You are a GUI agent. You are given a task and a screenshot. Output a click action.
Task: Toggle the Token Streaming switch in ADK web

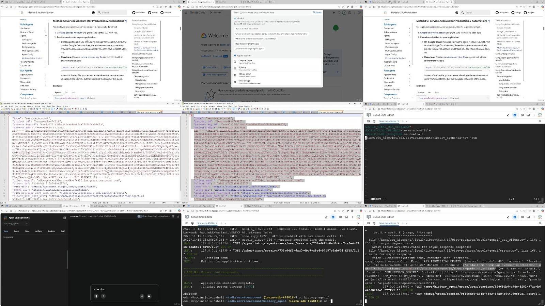pyautogui.click(x=140, y=216)
